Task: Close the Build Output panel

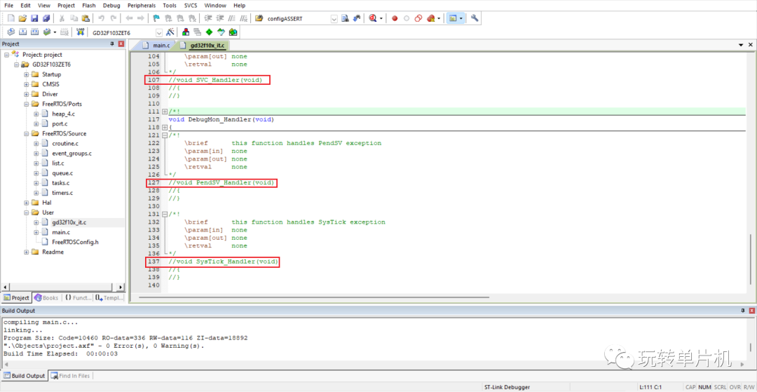Action: (751, 311)
